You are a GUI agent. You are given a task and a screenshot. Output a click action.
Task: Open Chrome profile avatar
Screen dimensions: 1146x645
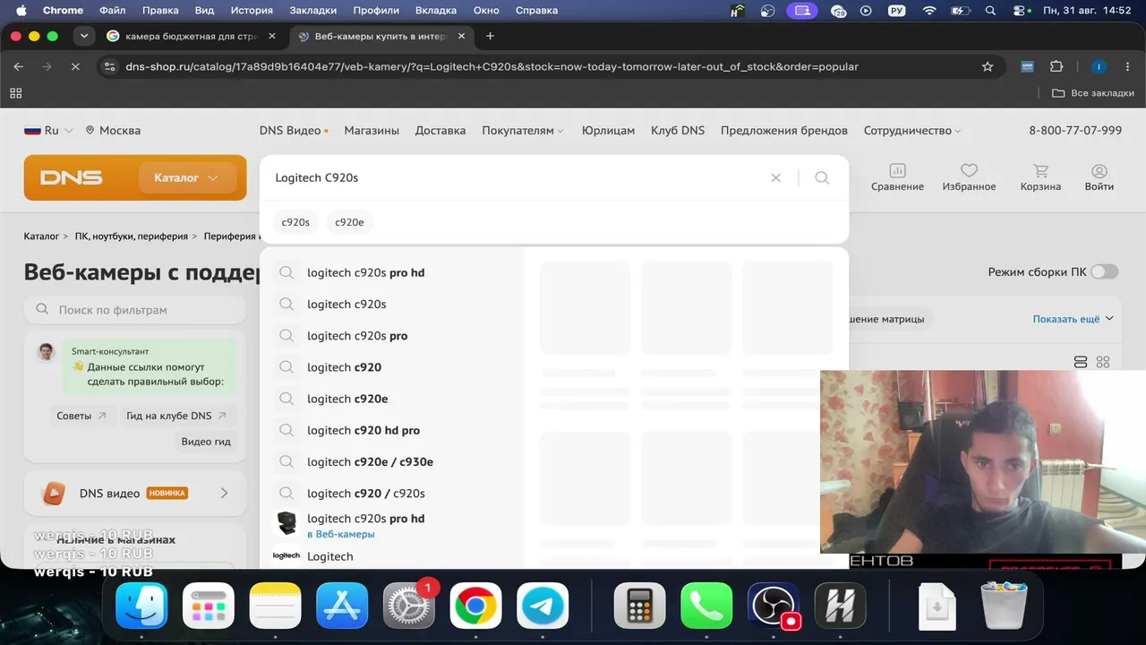pos(1099,66)
